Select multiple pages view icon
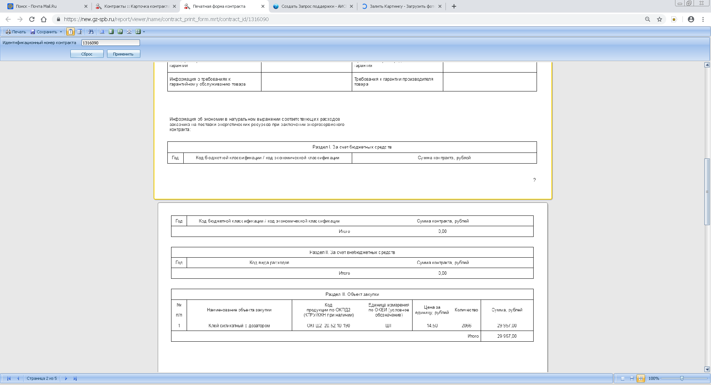The image size is (711, 385). (x=138, y=32)
